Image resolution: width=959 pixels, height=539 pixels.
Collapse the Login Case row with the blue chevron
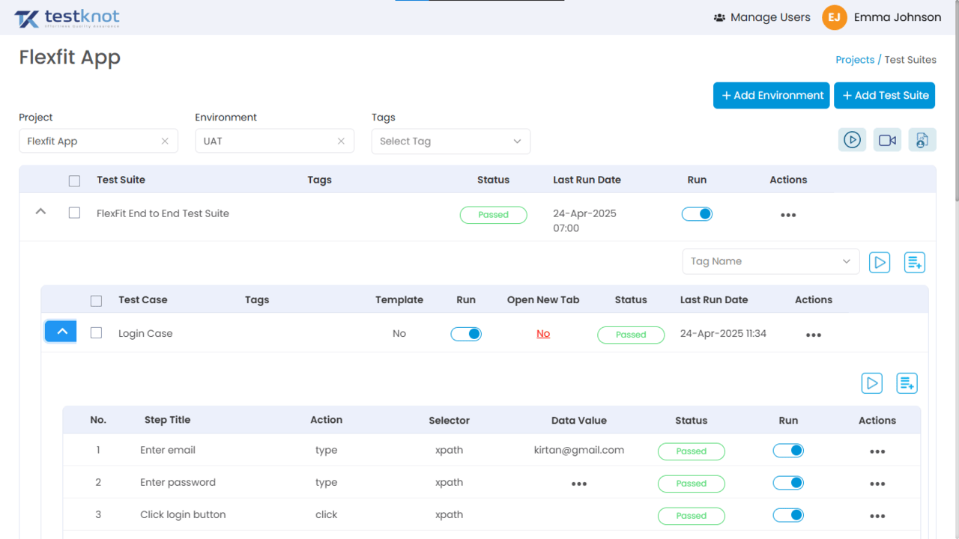[x=61, y=331]
